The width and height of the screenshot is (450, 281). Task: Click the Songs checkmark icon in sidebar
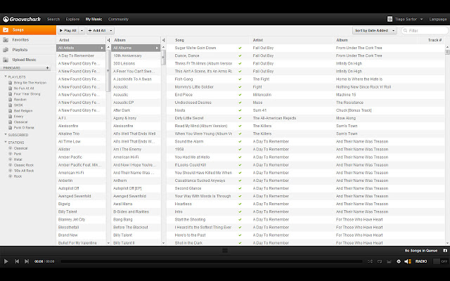coord(6,30)
